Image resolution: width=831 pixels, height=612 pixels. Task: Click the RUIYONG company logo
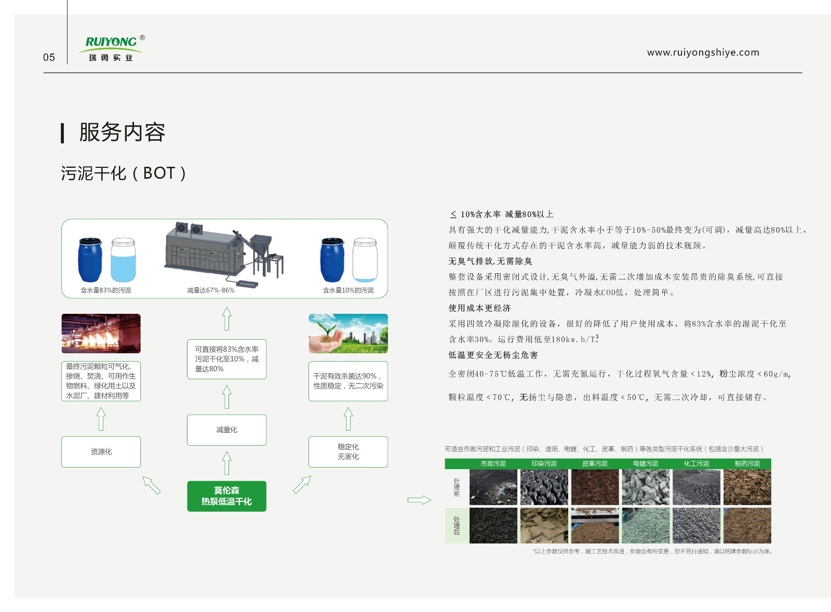pos(112,48)
